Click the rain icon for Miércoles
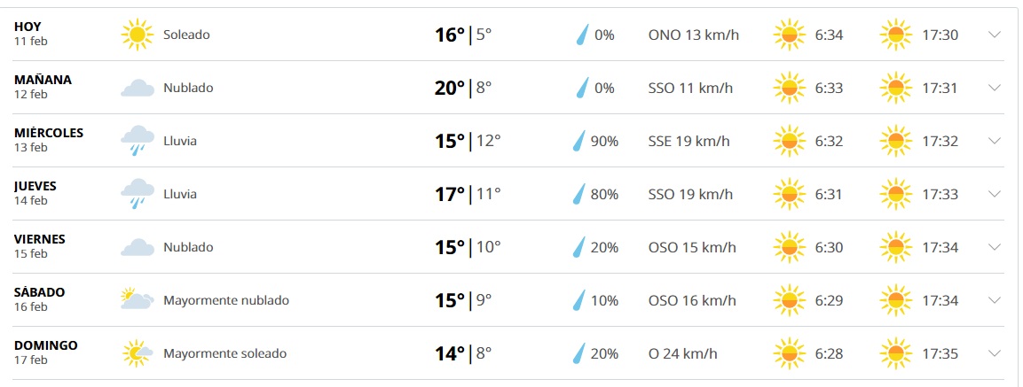The width and height of the screenshot is (1023, 387). coord(137,141)
